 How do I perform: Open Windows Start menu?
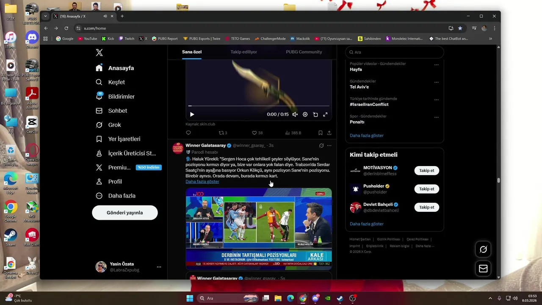pyautogui.click(x=190, y=298)
